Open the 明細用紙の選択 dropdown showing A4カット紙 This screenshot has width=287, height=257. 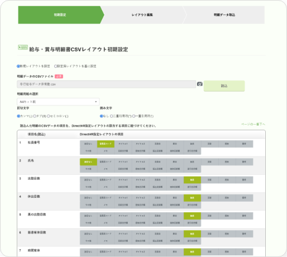pos(58,102)
